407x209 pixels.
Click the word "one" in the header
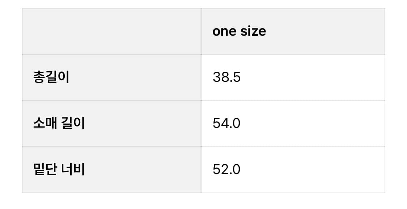tap(224, 31)
